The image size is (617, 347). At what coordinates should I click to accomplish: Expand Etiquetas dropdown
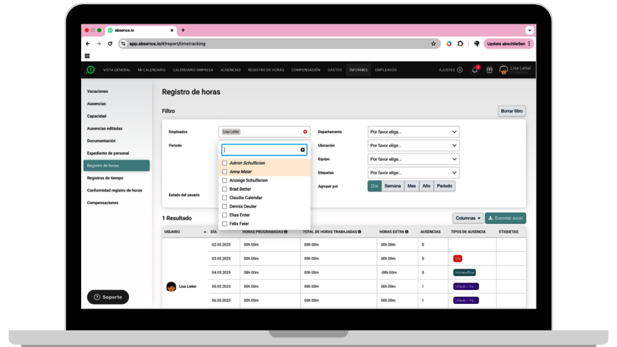click(x=414, y=173)
